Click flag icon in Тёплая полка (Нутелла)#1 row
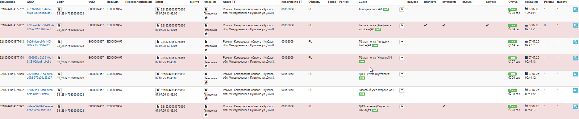 point(402,58)
